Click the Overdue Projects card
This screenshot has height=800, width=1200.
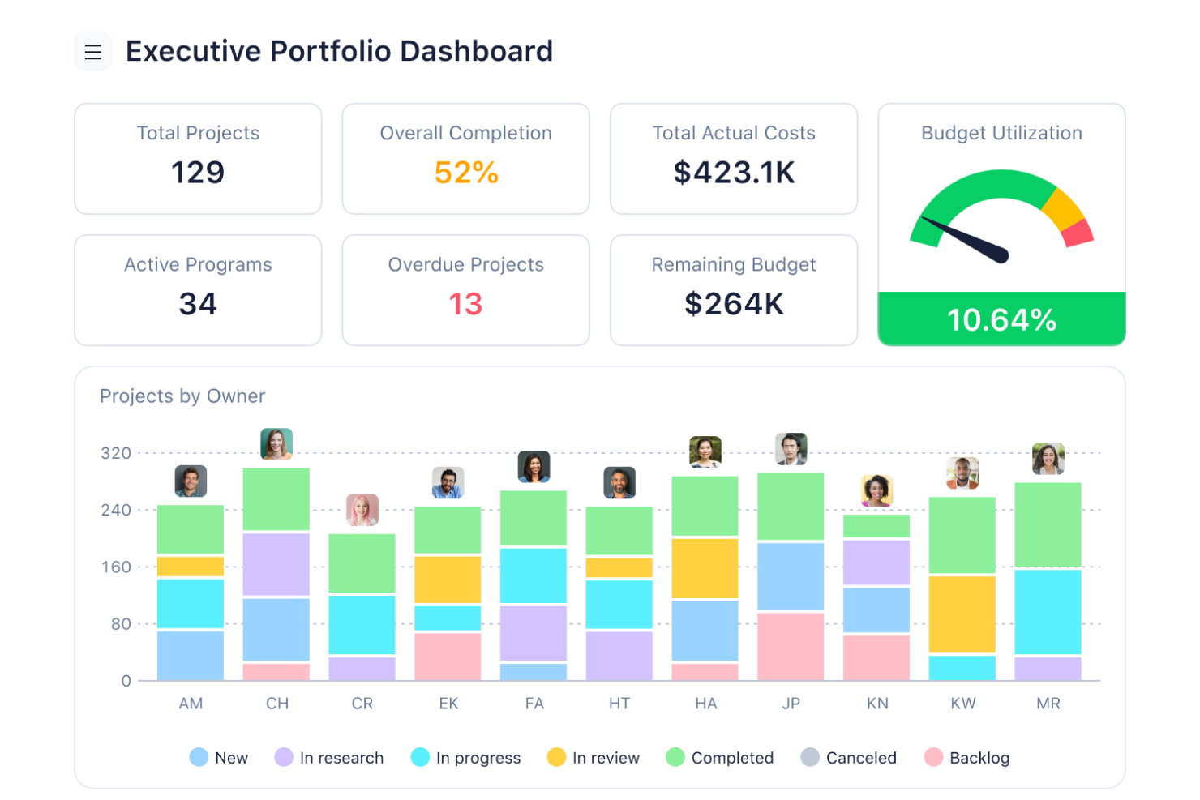[x=465, y=289]
